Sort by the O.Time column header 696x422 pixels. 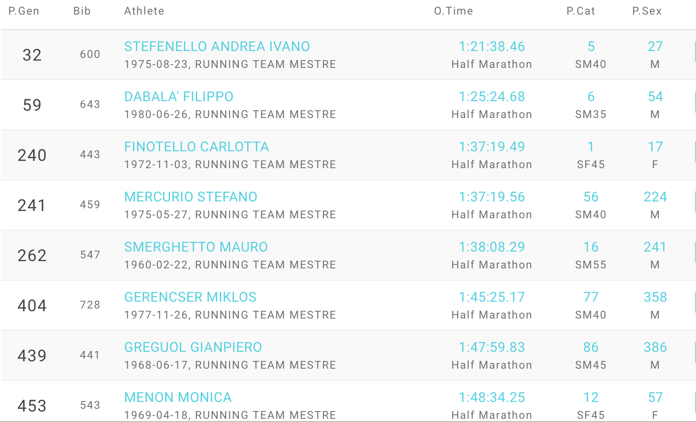click(453, 11)
